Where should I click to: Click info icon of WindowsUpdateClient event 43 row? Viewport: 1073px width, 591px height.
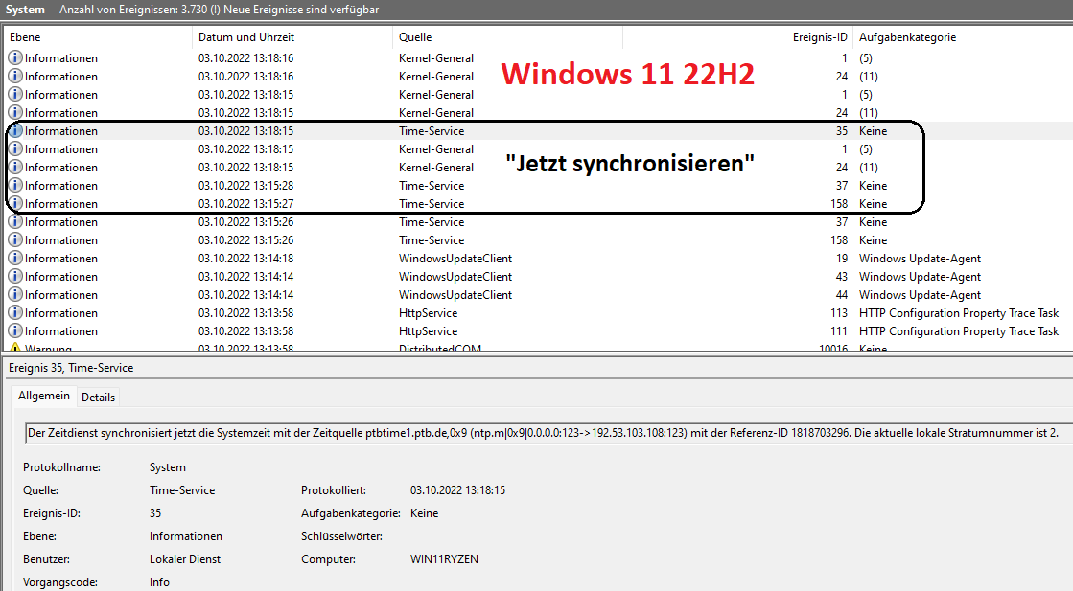(15, 277)
